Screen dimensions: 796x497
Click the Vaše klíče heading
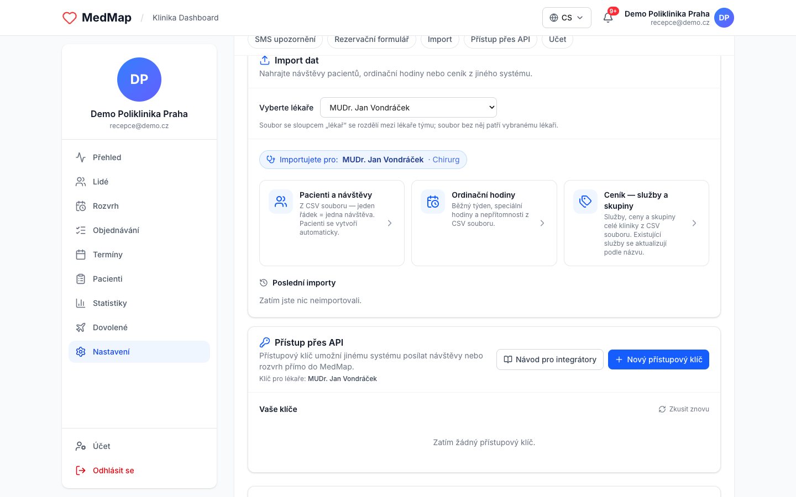coord(278,409)
